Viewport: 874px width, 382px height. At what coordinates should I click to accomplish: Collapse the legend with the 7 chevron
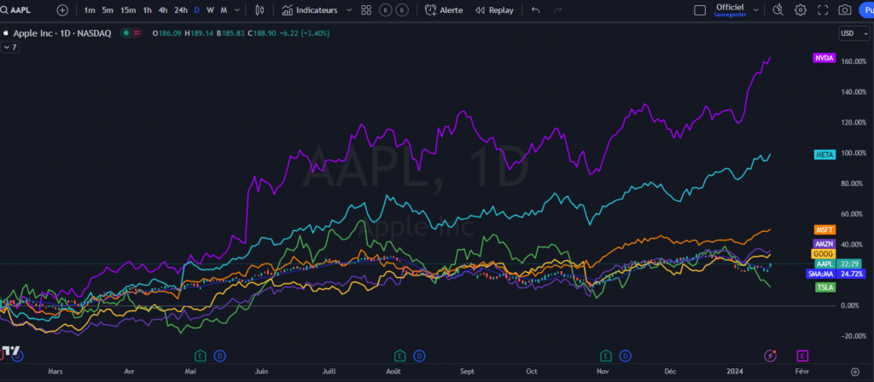10,48
